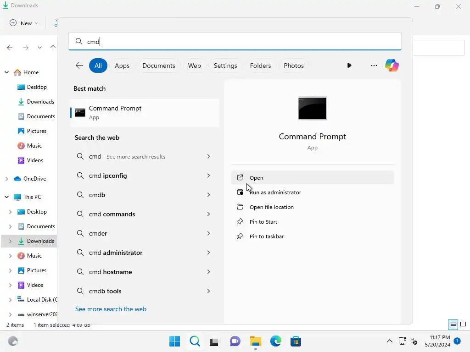Switch File Explorer to details view icon

(x=453, y=324)
